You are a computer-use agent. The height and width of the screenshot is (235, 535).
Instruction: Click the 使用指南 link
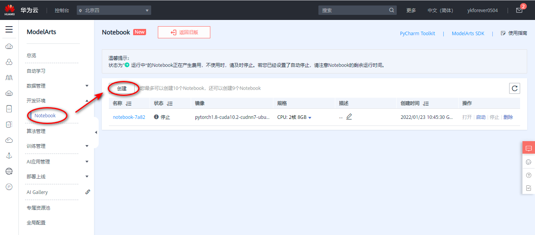(517, 33)
